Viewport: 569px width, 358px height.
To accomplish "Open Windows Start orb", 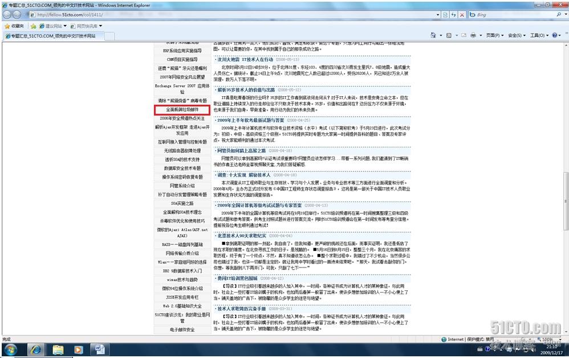I will click(x=10, y=349).
